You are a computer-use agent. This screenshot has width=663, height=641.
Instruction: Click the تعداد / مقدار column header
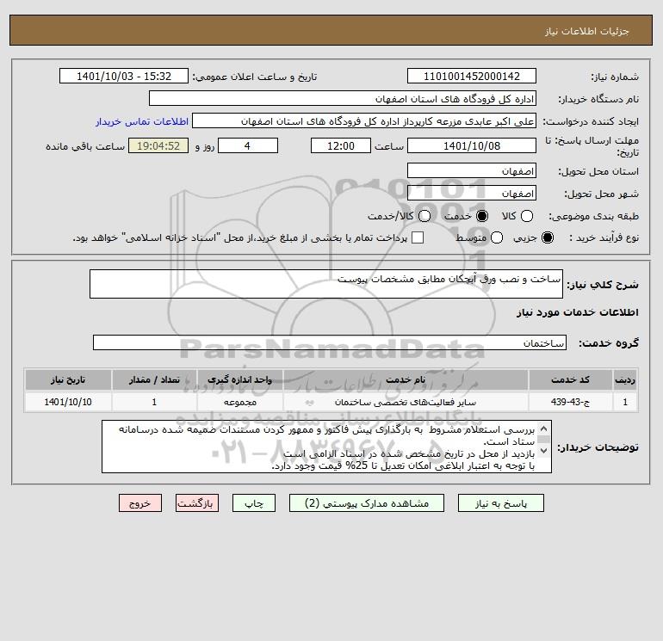(154, 379)
